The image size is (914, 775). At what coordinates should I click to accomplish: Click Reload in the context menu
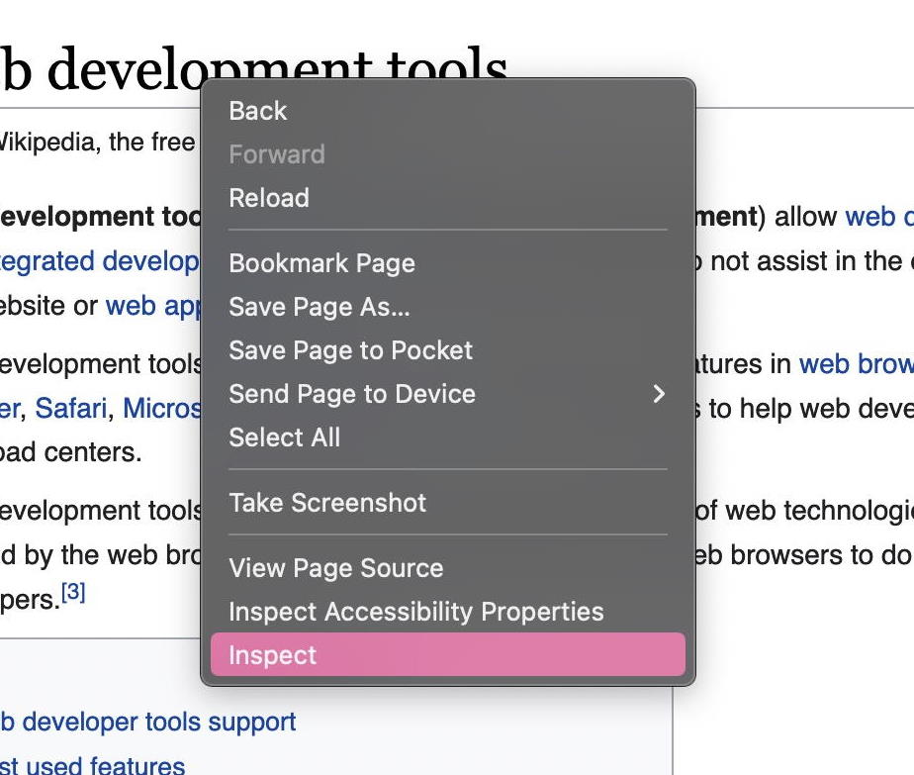pos(448,198)
